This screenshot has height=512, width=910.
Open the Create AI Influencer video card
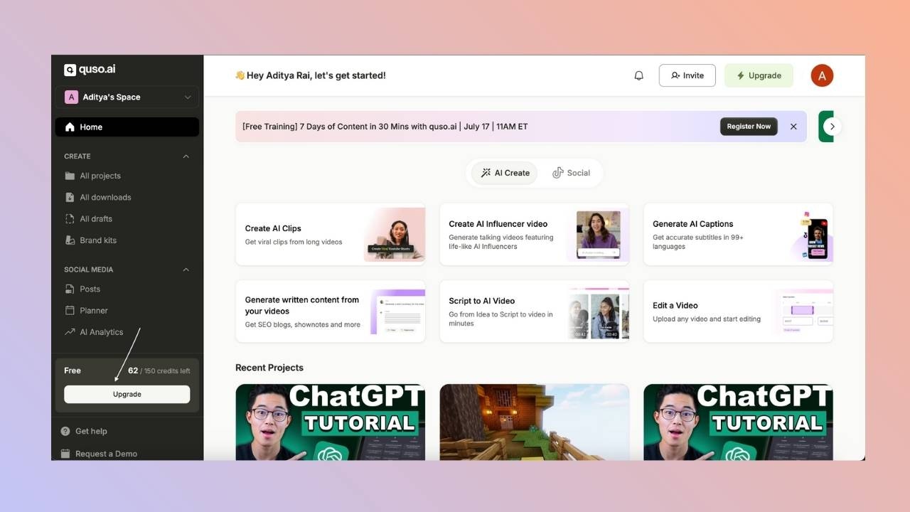pos(535,234)
